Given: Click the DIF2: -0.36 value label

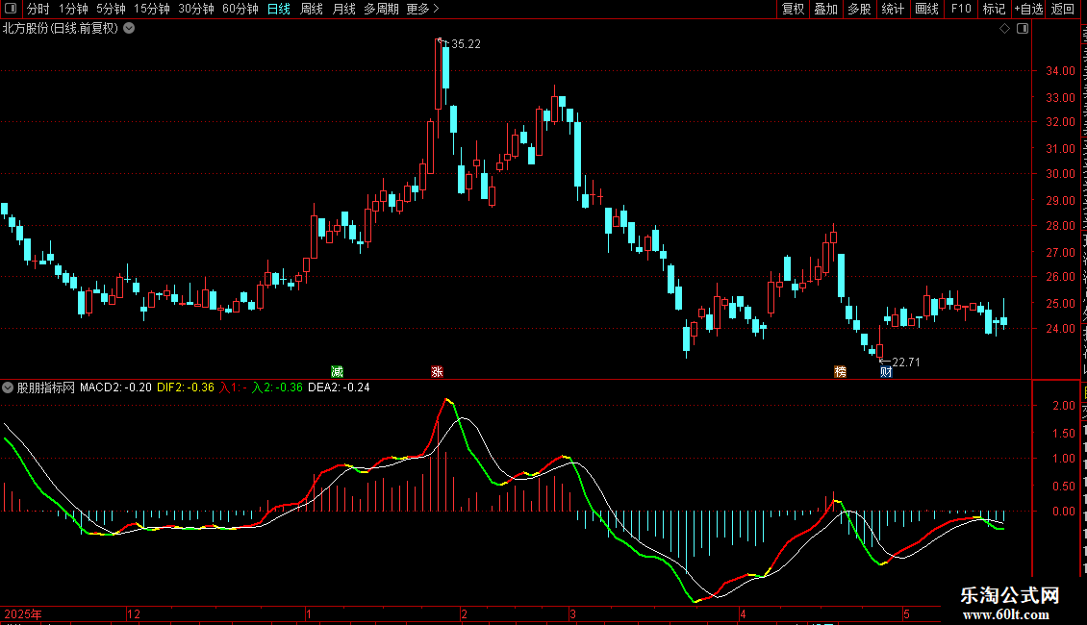Looking at the screenshot, I should pyautogui.click(x=186, y=387).
